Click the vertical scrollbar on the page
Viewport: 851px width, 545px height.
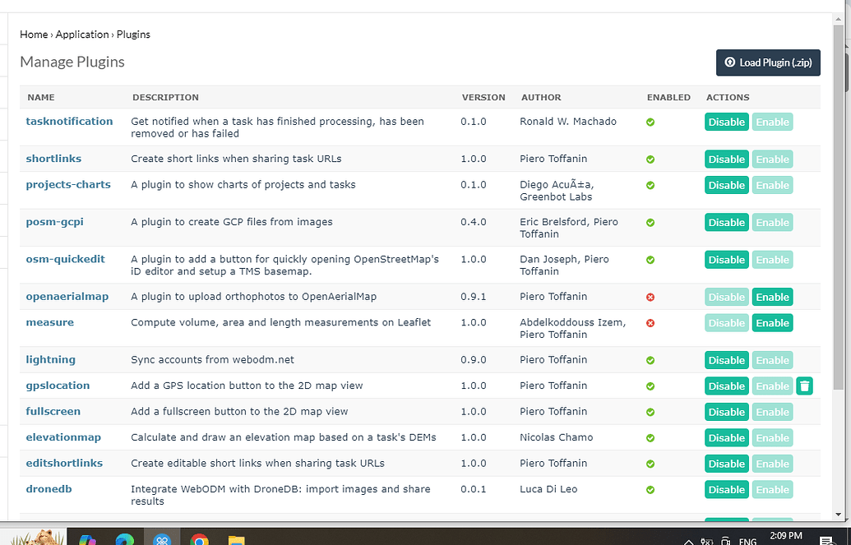coord(839,206)
